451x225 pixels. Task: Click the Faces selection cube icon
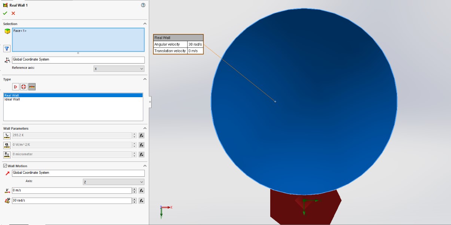click(x=6, y=31)
